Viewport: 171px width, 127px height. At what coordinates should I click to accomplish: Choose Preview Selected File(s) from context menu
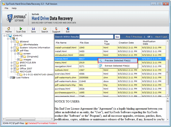point(118,60)
